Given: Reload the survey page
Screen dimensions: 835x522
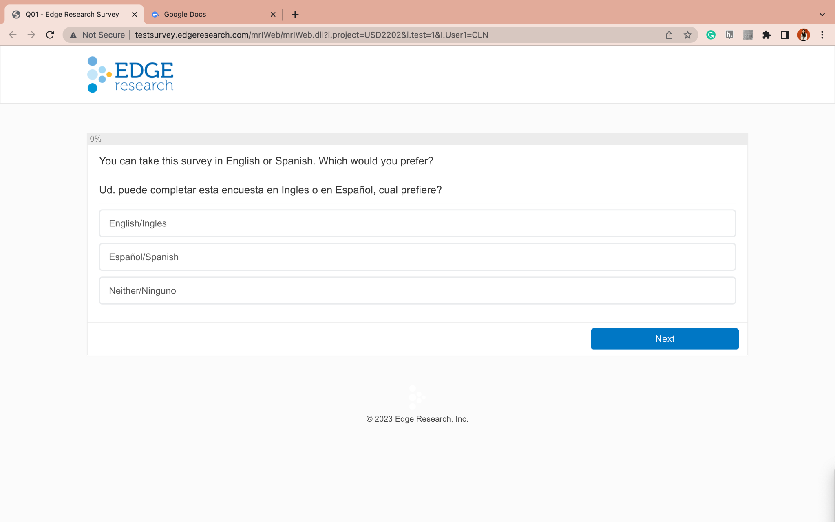Looking at the screenshot, I should click(50, 35).
